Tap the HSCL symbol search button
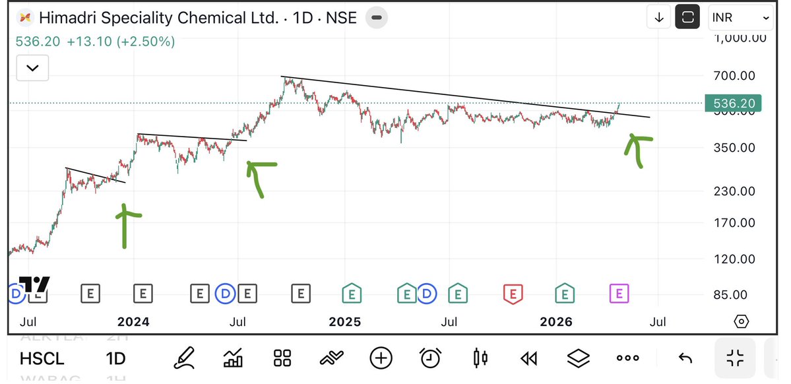The image size is (791, 384). click(42, 359)
